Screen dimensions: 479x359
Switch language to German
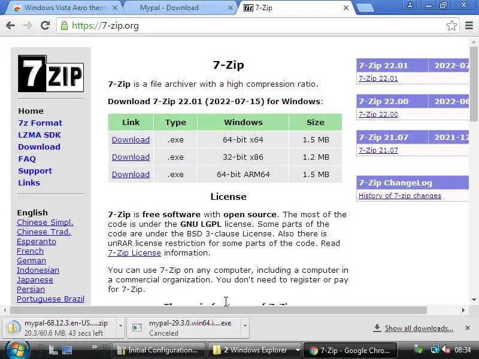point(32,261)
